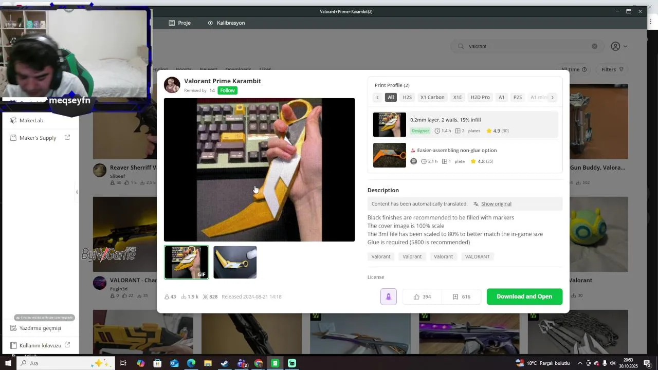Open the user account menu
Image resolution: width=658 pixels, height=370 pixels.
619,46
